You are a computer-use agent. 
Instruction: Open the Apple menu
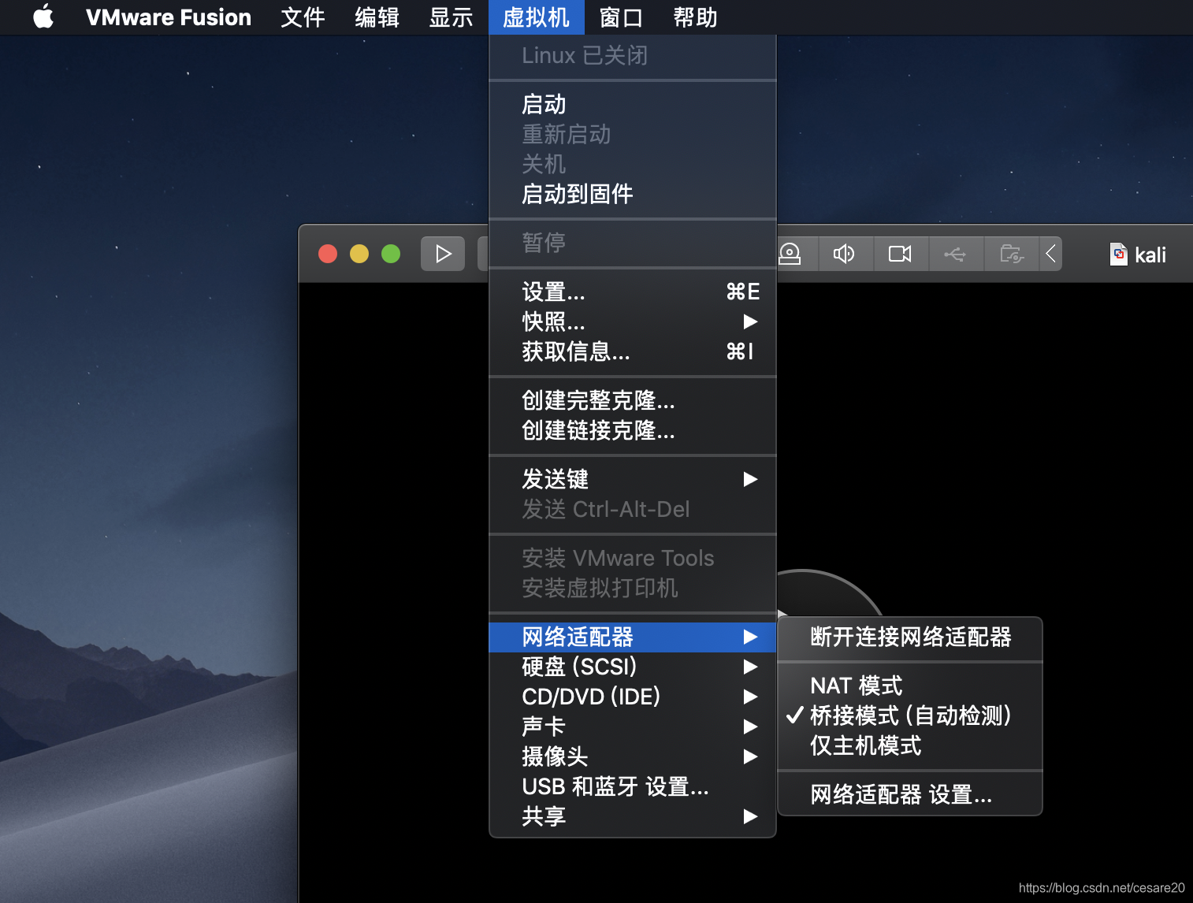(x=43, y=17)
